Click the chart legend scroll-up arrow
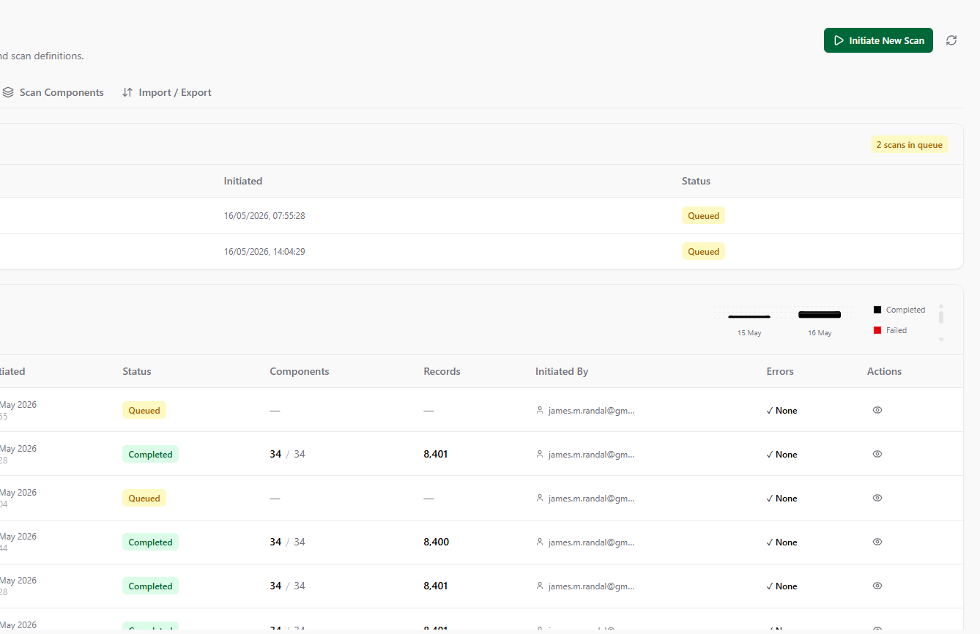 tap(941, 307)
